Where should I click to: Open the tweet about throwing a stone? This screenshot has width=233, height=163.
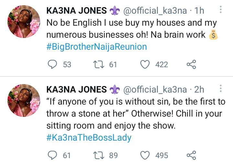click(x=136, y=114)
